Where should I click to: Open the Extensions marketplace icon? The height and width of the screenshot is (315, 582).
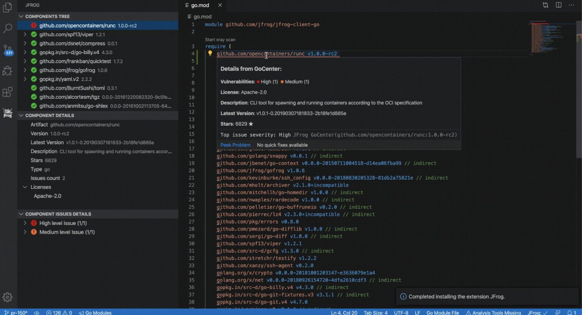click(8, 92)
